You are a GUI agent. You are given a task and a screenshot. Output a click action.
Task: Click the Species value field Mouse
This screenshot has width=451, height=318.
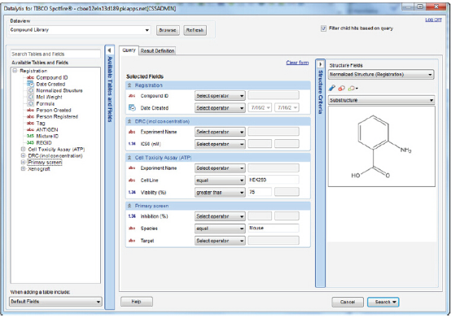(x=274, y=228)
